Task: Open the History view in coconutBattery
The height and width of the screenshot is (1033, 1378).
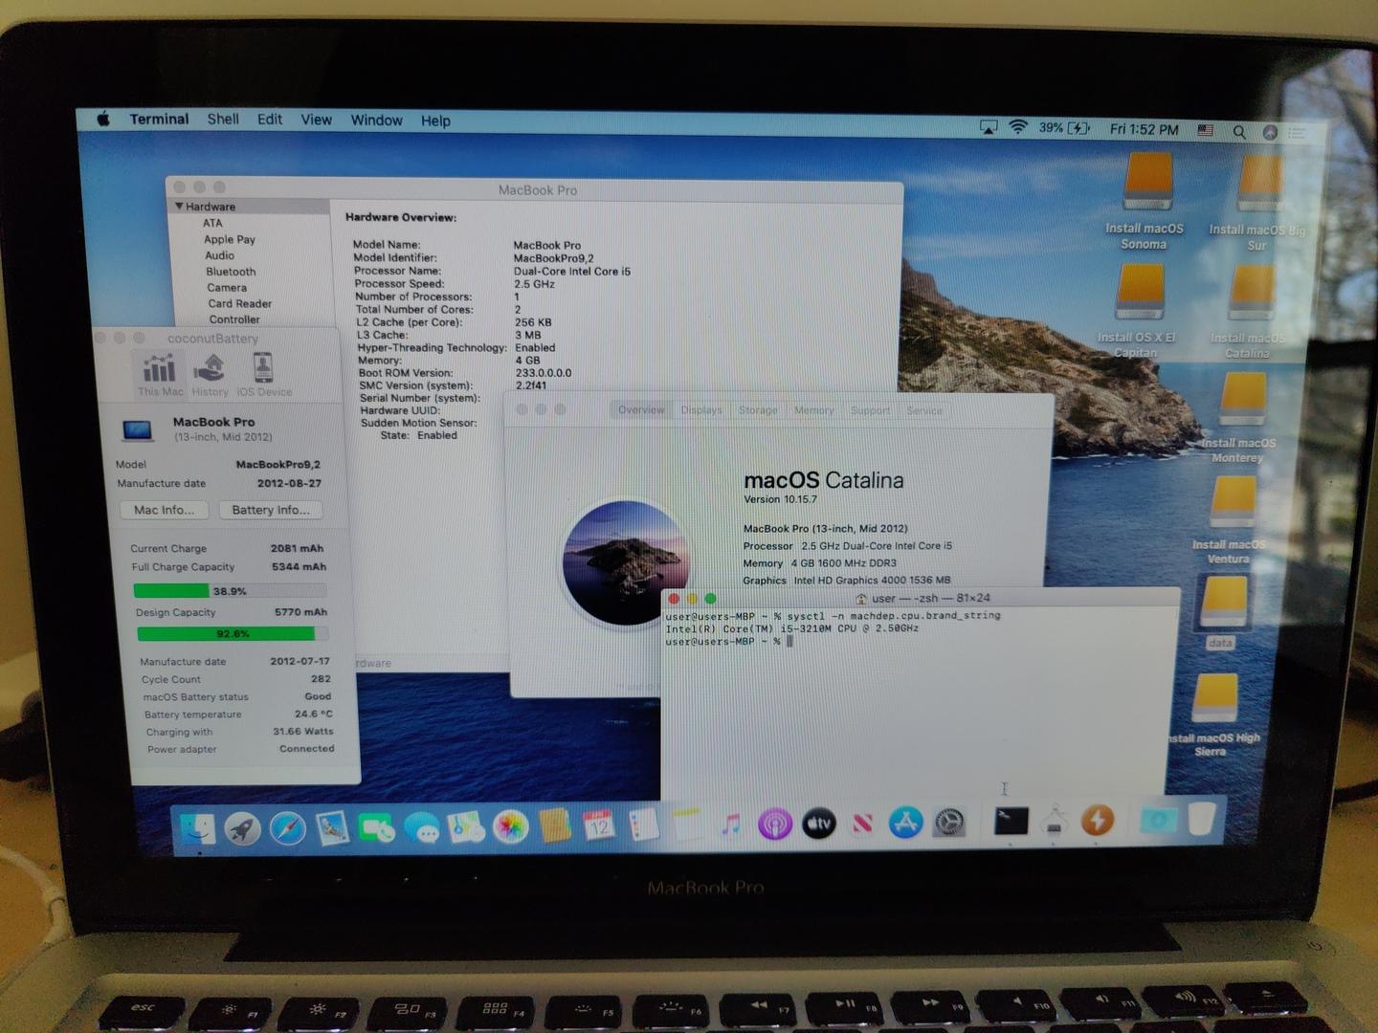Action: [210, 373]
